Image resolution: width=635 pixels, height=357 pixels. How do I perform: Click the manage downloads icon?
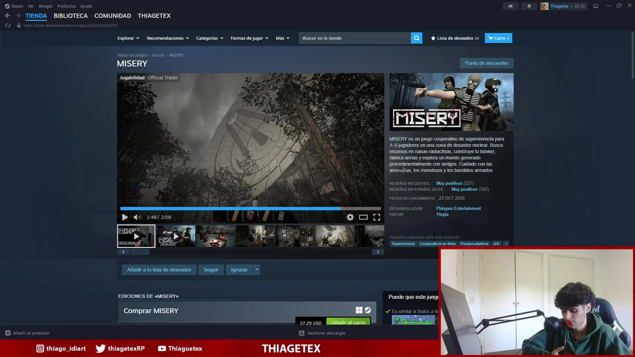(302, 333)
